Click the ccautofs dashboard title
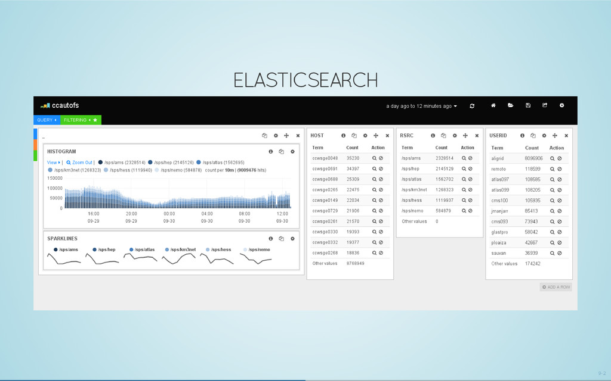Viewport: 611px width, 381px height. 65,105
